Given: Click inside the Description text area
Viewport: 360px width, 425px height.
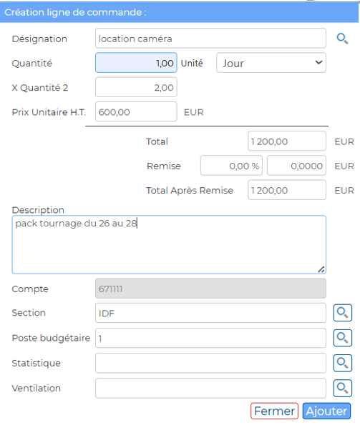Looking at the screenshot, I should pyautogui.click(x=169, y=244).
